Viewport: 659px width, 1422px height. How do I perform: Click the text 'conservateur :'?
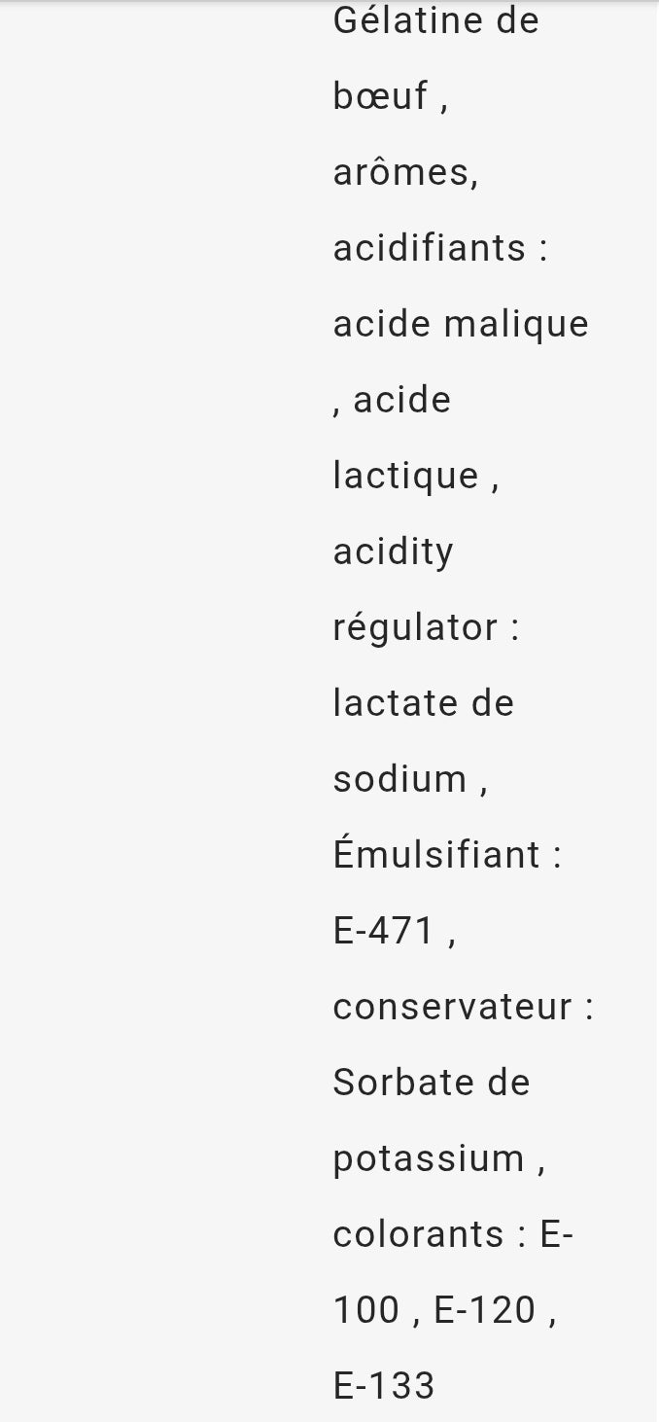(464, 1007)
